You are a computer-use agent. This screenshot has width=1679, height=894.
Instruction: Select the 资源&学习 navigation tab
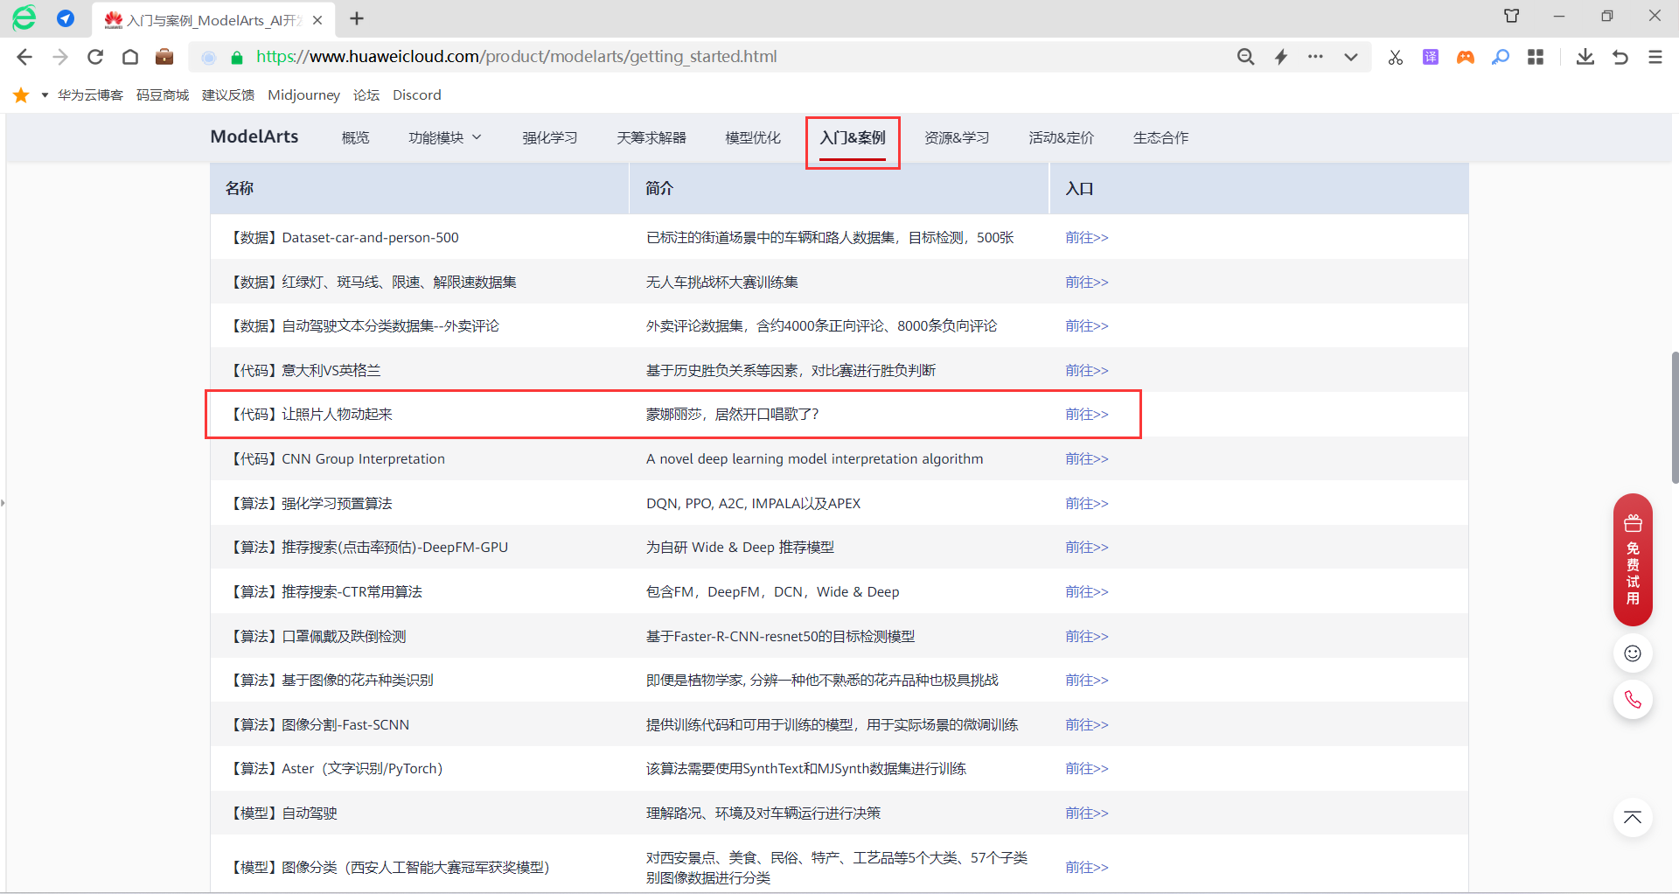pyautogui.click(x=957, y=137)
